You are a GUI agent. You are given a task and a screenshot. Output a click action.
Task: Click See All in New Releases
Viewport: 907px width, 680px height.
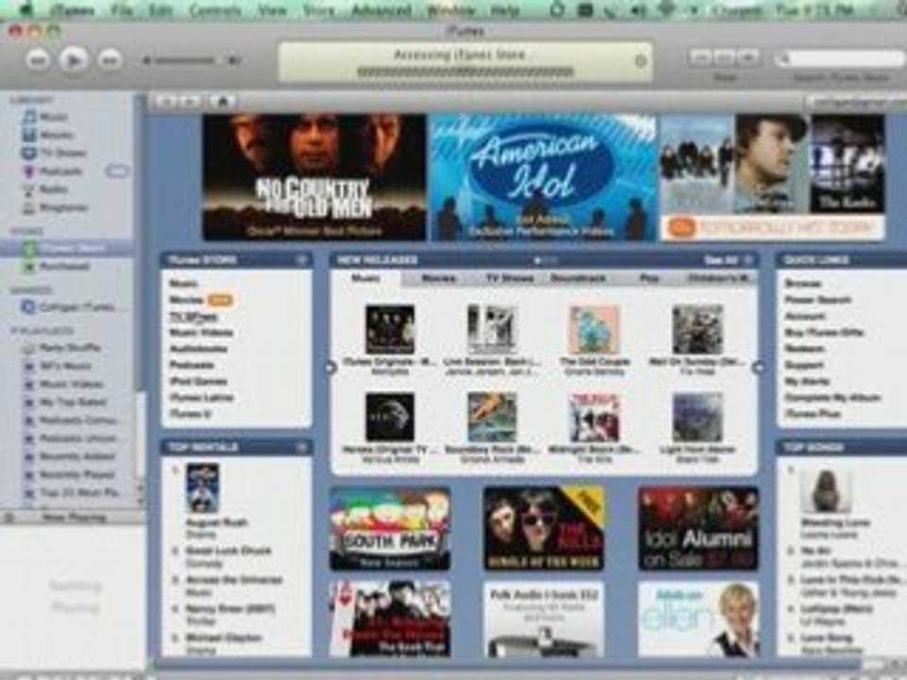721,261
